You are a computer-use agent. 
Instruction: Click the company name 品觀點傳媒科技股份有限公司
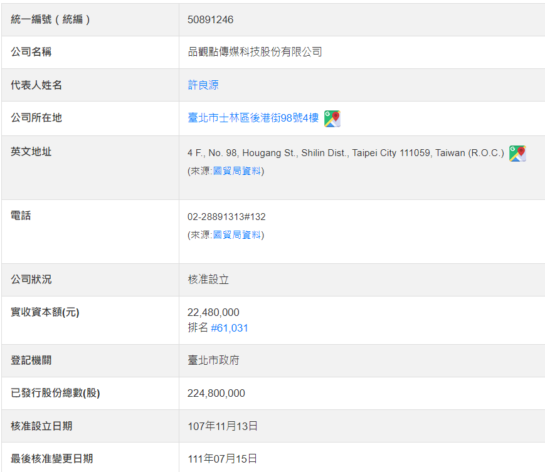[x=255, y=52]
